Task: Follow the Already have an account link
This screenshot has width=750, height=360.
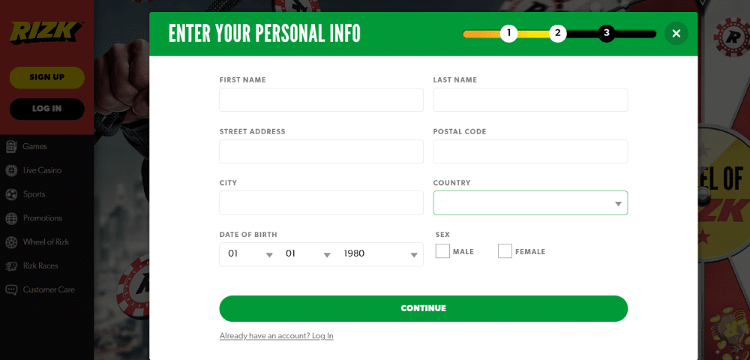Action: 277,336
